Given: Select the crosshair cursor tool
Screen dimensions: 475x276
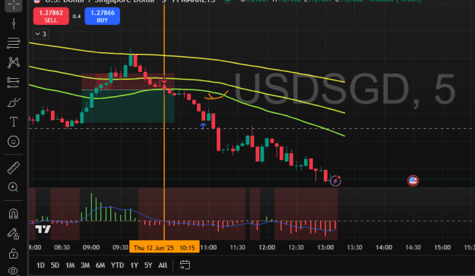Looking at the screenshot, I should [14, 5].
